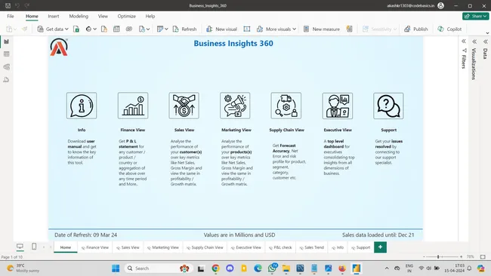The width and height of the screenshot is (491, 276).
Task: Switch to the Optimize ribbon tab
Action: tap(126, 17)
